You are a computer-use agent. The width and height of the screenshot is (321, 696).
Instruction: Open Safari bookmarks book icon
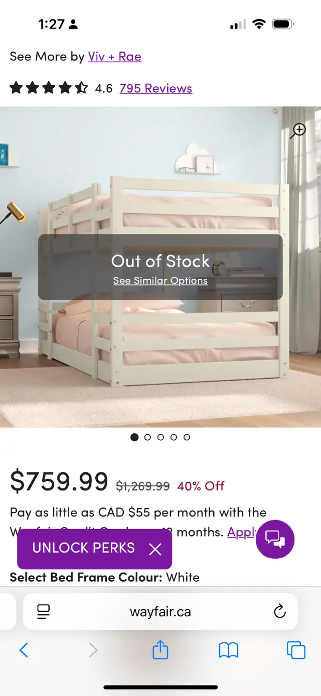[x=228, y=651]
